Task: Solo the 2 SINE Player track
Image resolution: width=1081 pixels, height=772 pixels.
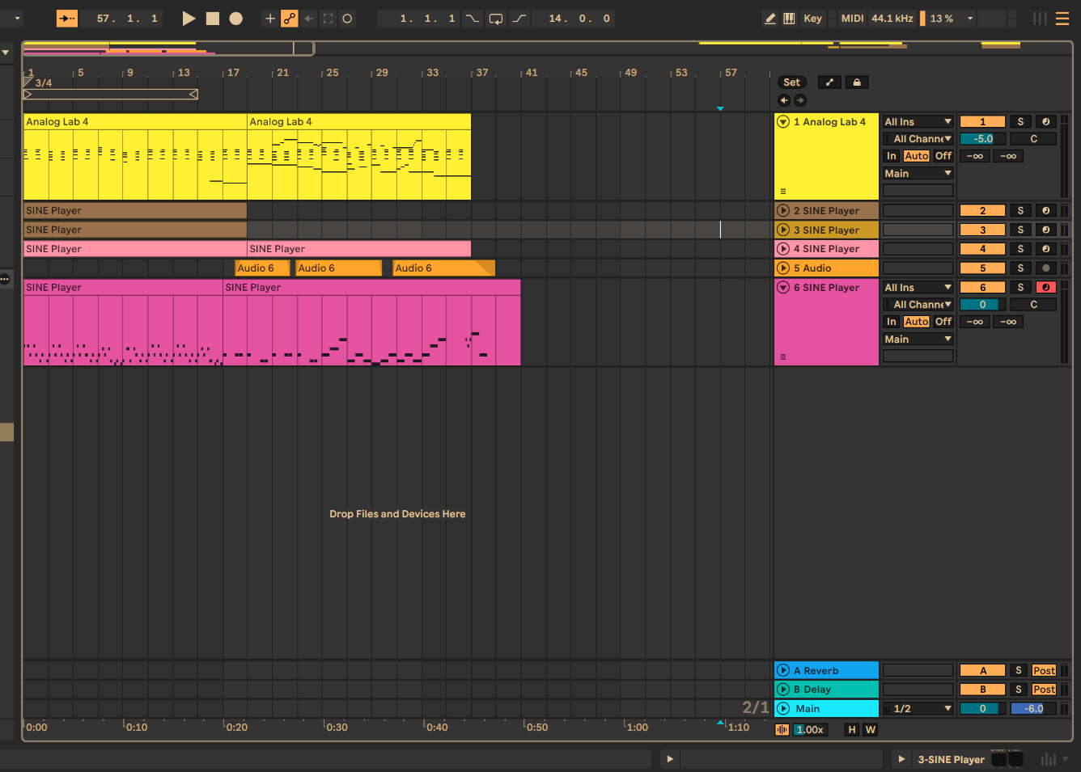Action: click(x=1020, y=210)
